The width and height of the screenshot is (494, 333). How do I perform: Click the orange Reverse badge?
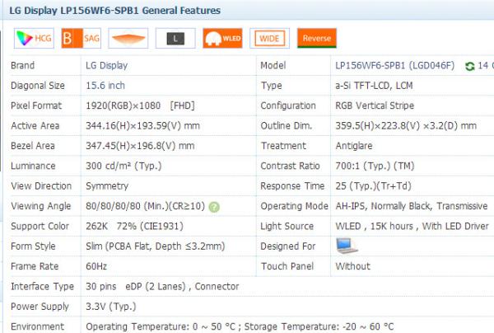pos(317,38)
